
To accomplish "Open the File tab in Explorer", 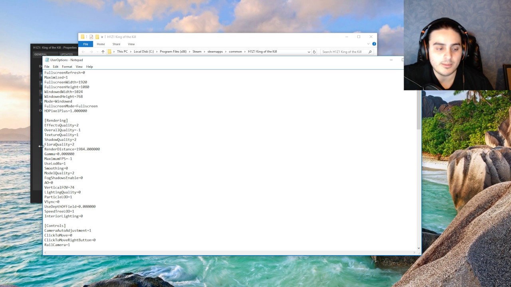I will 85,44.
